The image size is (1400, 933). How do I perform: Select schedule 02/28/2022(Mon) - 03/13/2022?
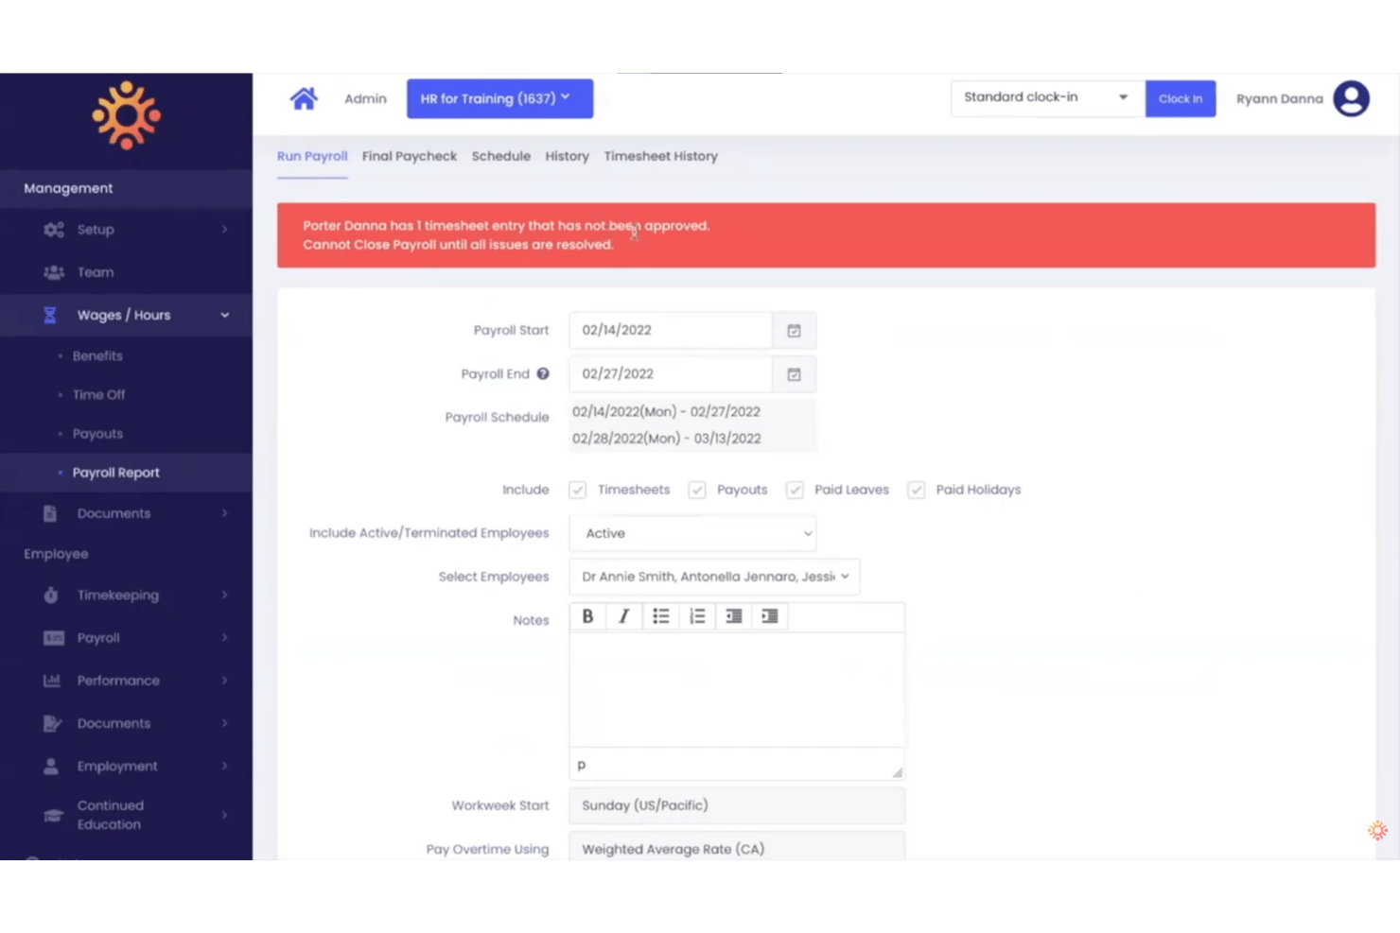pos(666,439)
